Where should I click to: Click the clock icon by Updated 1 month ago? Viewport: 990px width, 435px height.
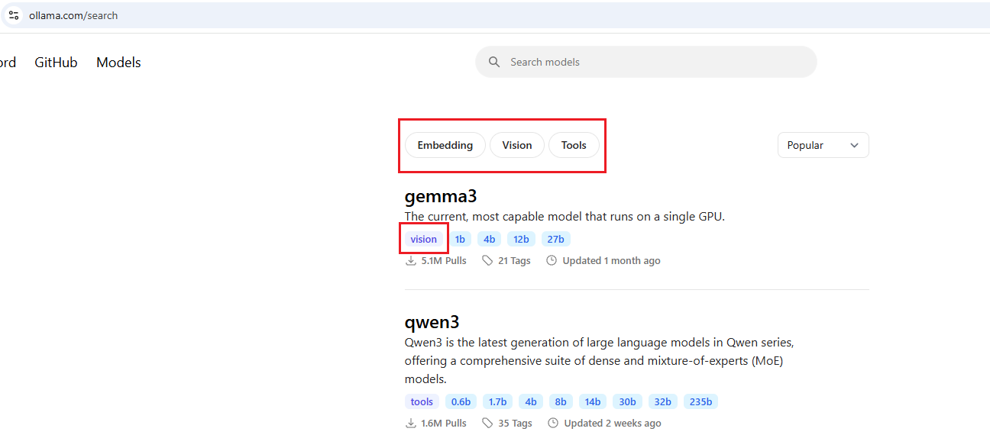coord(552,260)
